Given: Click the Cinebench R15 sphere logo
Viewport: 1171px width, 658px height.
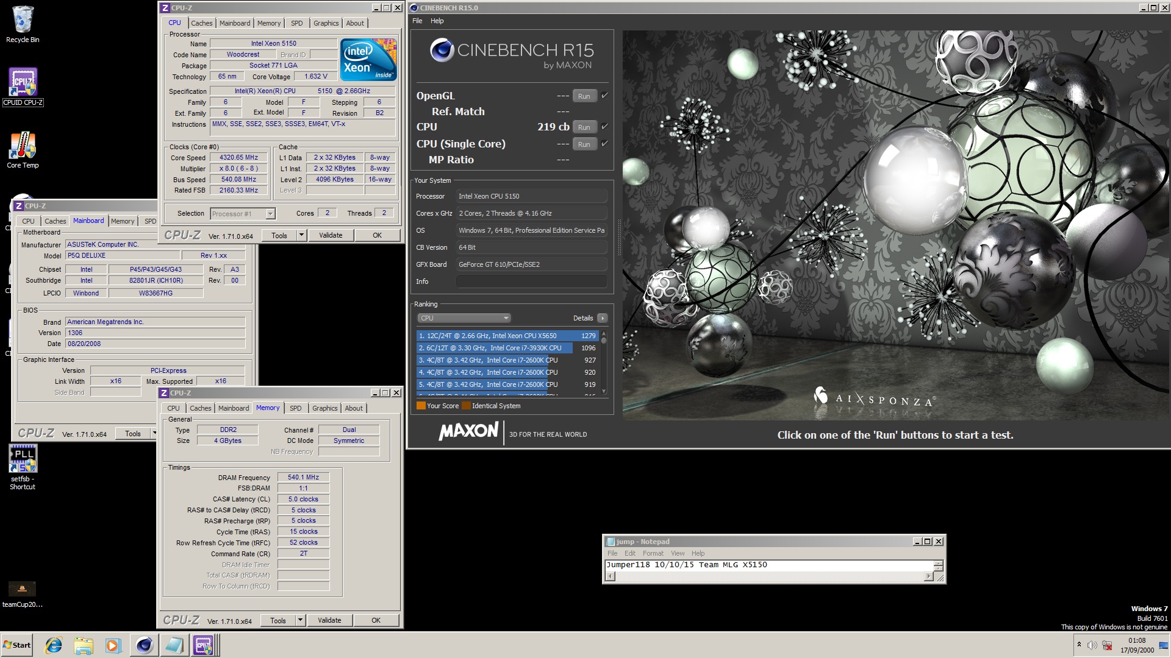Looking at the screenshot, I should (x=442, y=51).
